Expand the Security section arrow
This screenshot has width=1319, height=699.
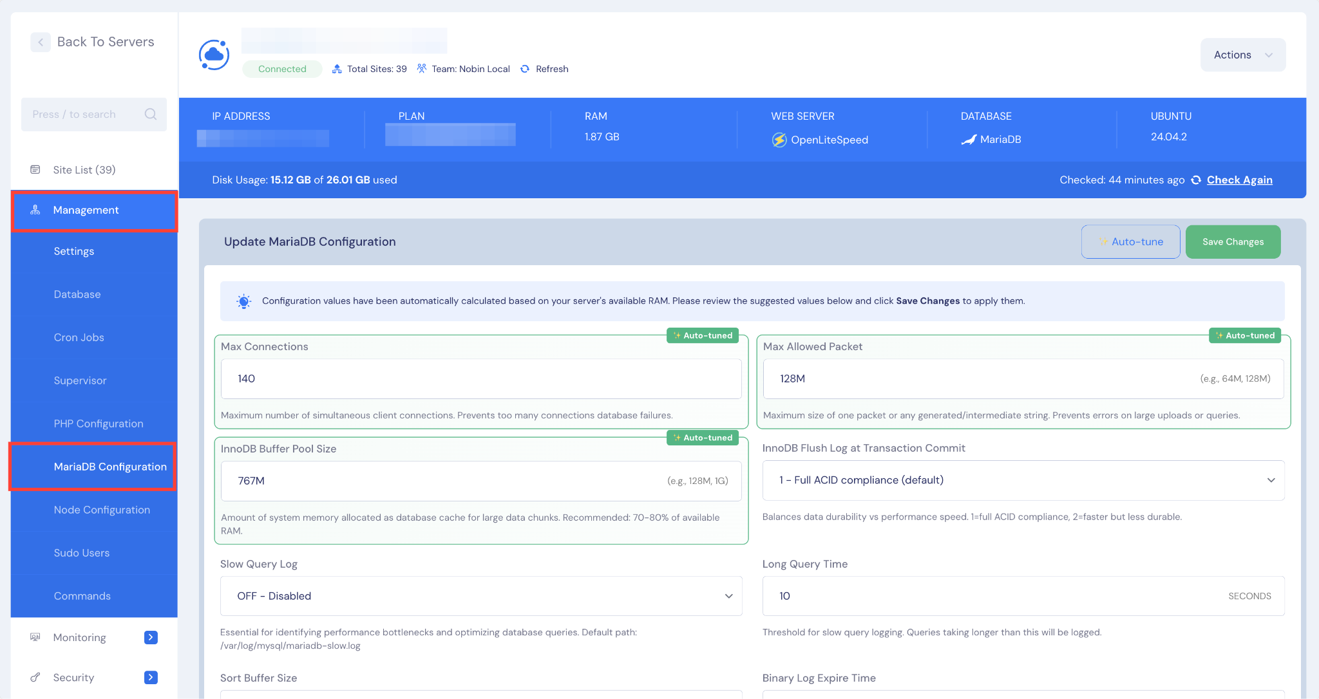[x=151, y=677]
